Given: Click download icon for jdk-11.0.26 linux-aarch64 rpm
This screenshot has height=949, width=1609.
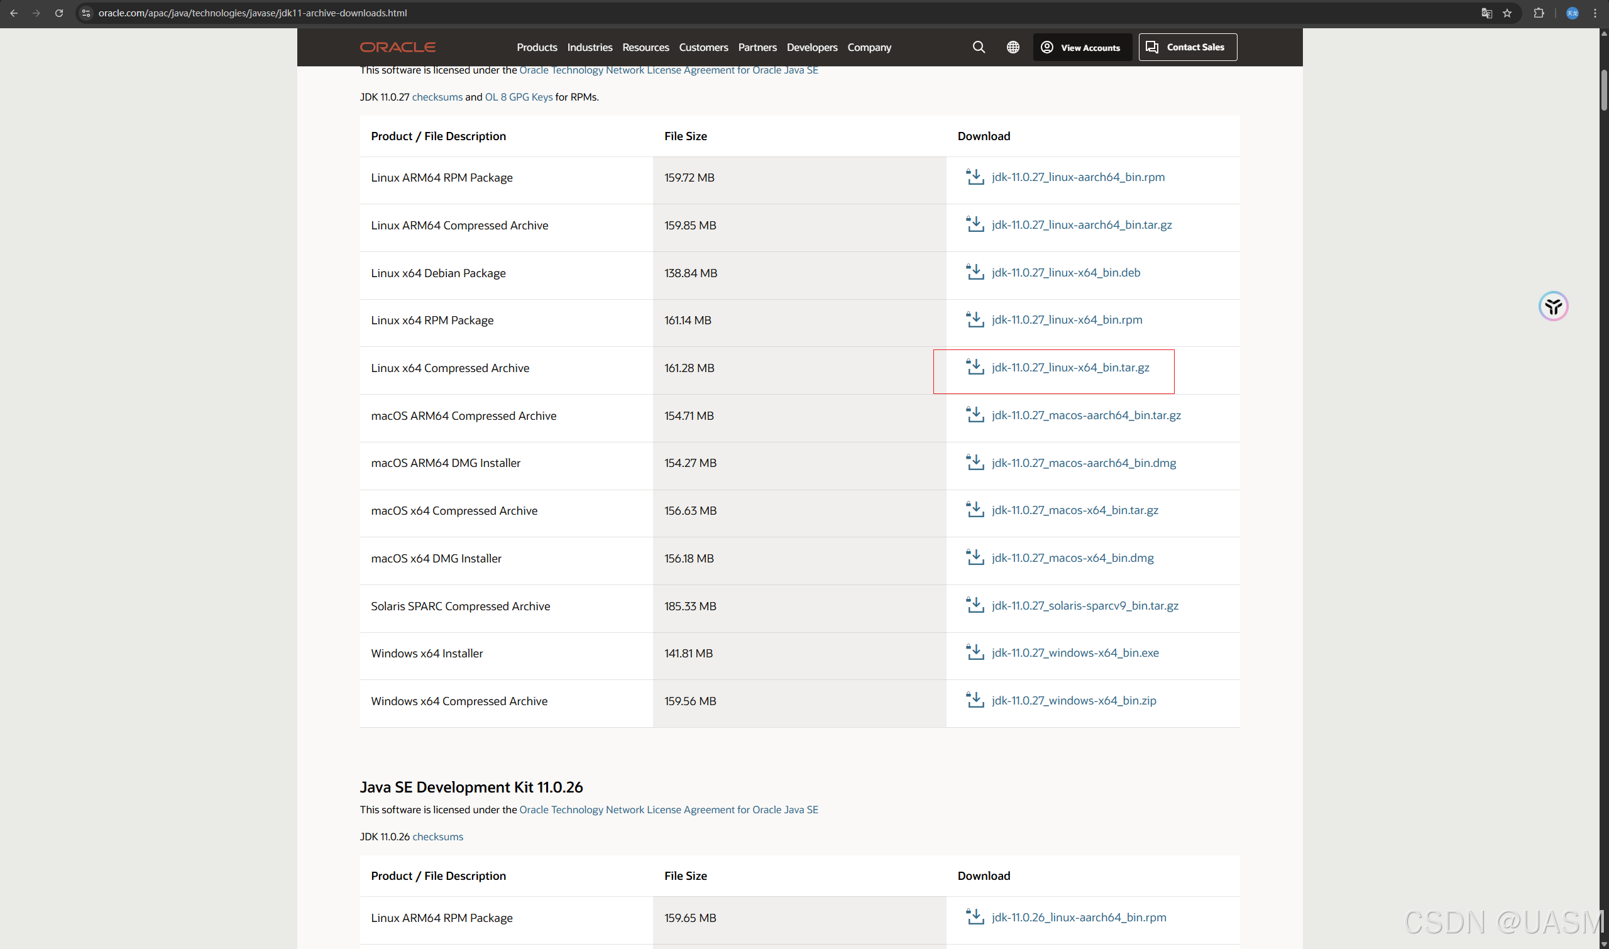Looking at the screenshot, I should tap(975, 917).
